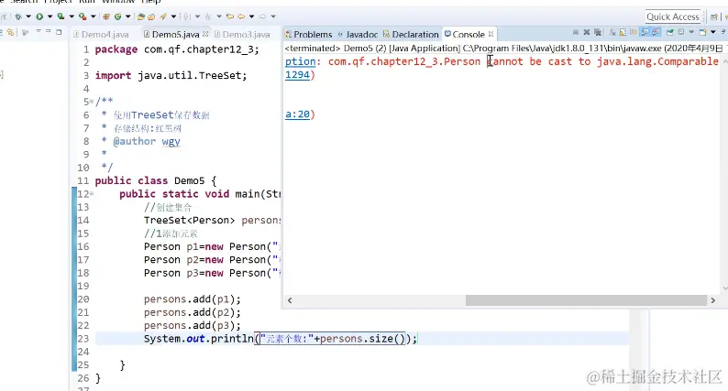
Task: Toggle show console on standard output change
Action: [x=645, y=32]
